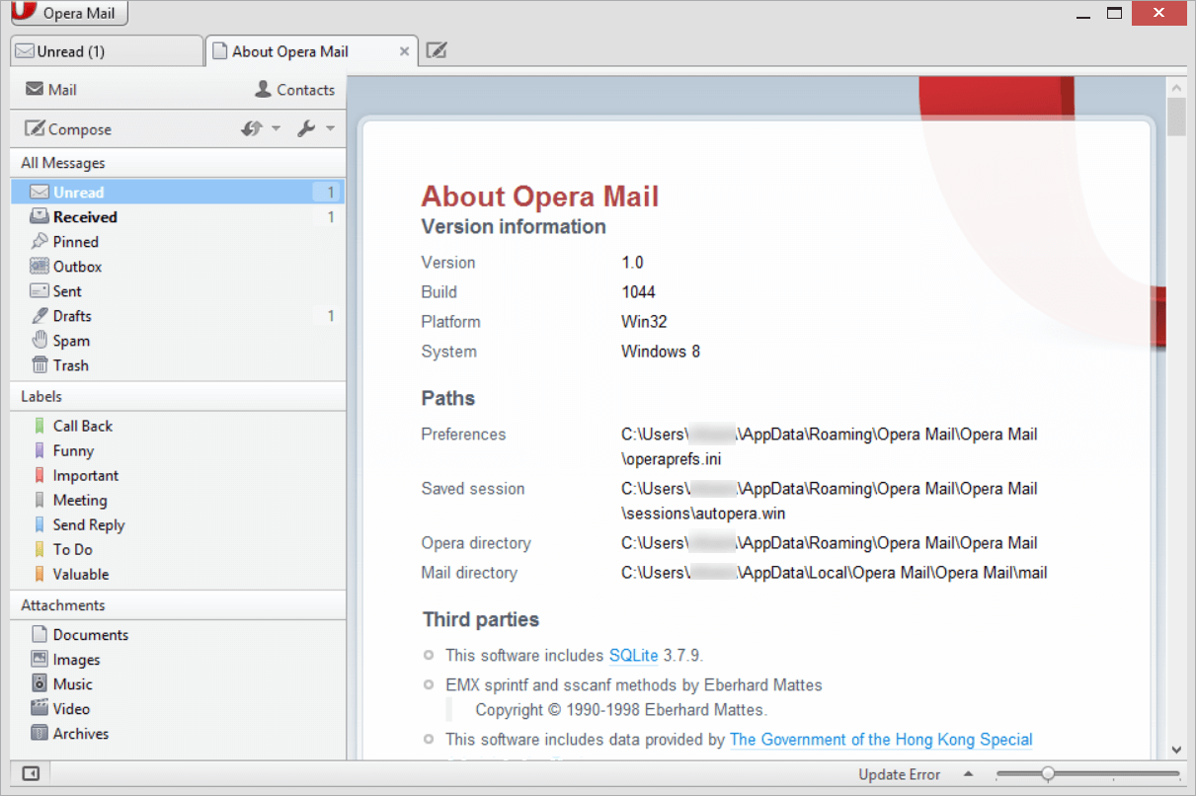The height and width of the screenshot is (796, 1196).
Task: Click the version value 1.0
Action: [632, 263]
